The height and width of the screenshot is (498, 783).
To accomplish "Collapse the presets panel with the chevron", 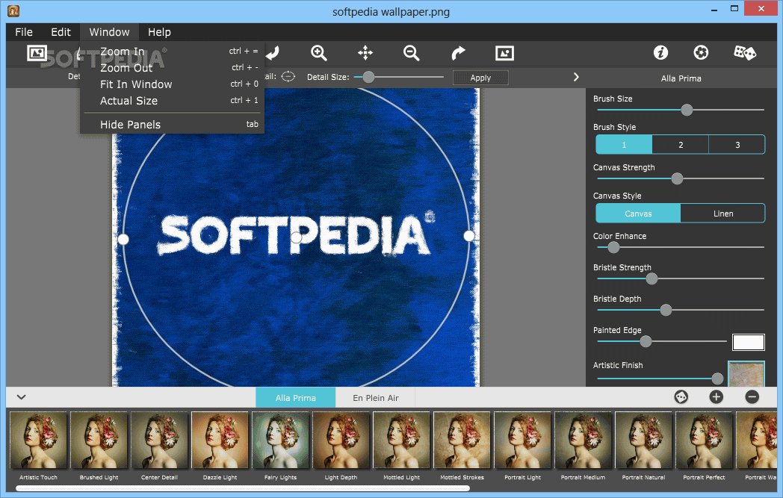I will [x=21, y=397].
